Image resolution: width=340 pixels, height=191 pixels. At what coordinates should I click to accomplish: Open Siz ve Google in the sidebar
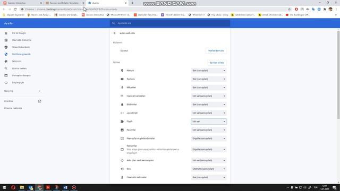[19, 33]
